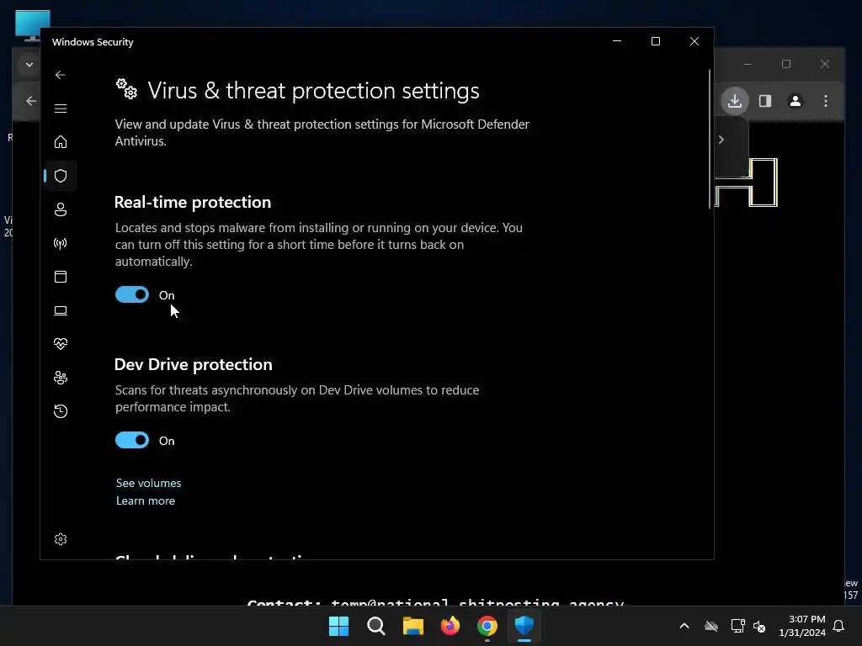Viewport: 862px width, 646px height.
Task: Open Firewall & network protection icon
Action: coord(61,243)
